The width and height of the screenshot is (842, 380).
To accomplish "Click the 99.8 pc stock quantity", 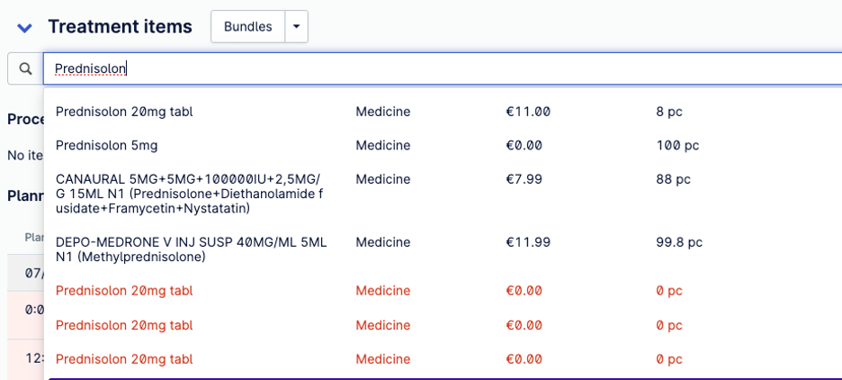I will tap(679, 242).
